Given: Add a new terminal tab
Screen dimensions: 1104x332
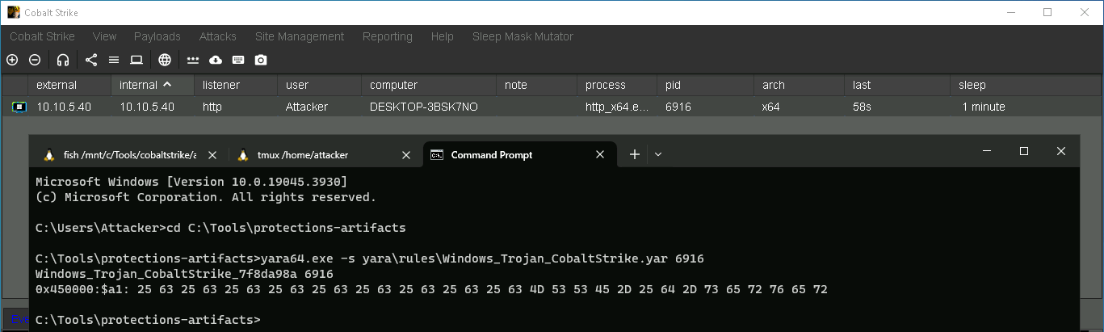Looking at the screenshot, I should pos(635,154).
